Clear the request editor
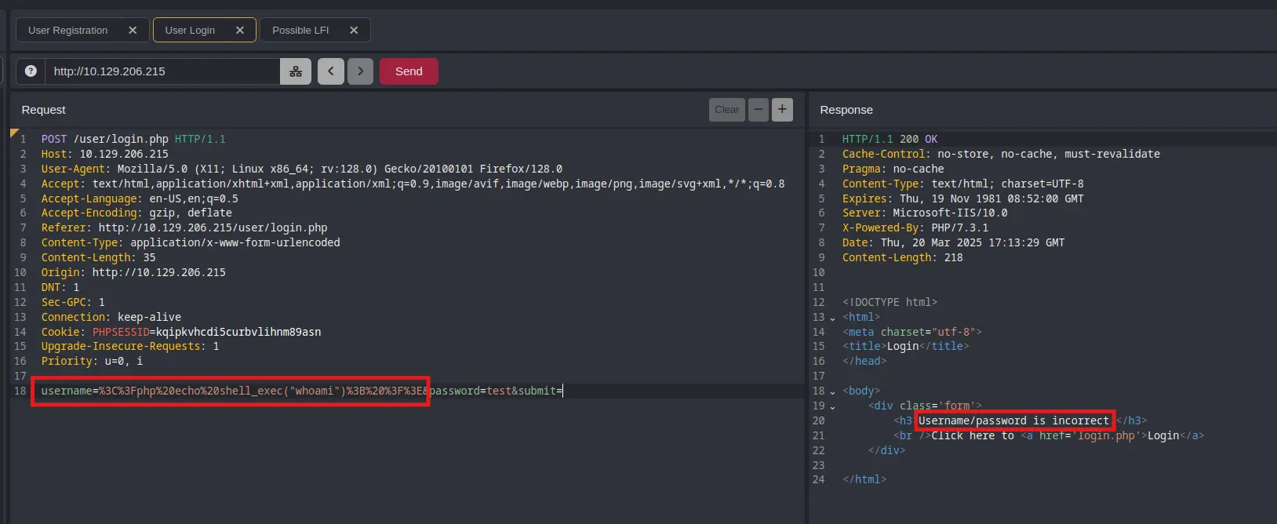Image resolution: width=1277 pixels, height=524 pixels. click(x=727, y=110)
